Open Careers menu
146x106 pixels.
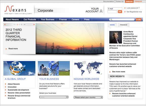[75, 19]
